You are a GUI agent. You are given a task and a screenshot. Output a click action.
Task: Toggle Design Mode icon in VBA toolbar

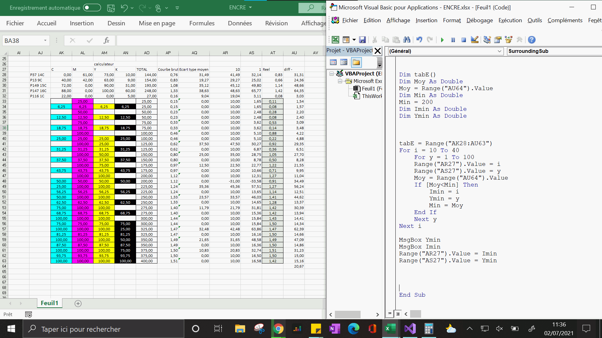474,40
